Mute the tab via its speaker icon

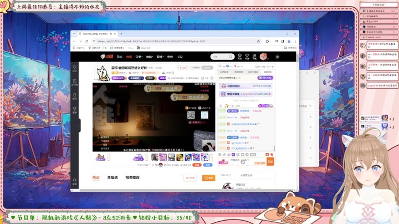point(111,34)
